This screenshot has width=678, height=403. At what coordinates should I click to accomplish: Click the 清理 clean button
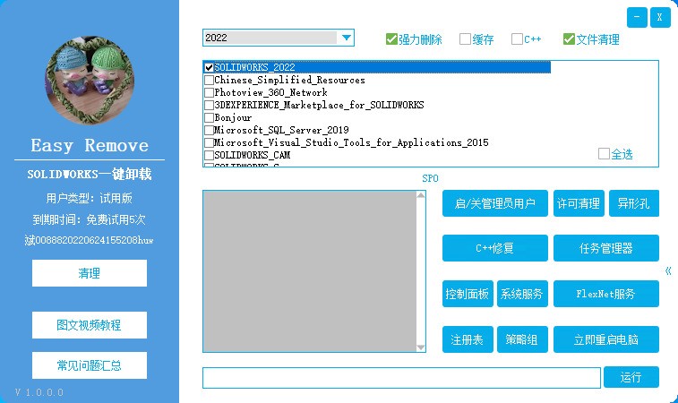[90, 273]
